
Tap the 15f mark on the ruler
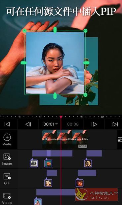[82, 117]
